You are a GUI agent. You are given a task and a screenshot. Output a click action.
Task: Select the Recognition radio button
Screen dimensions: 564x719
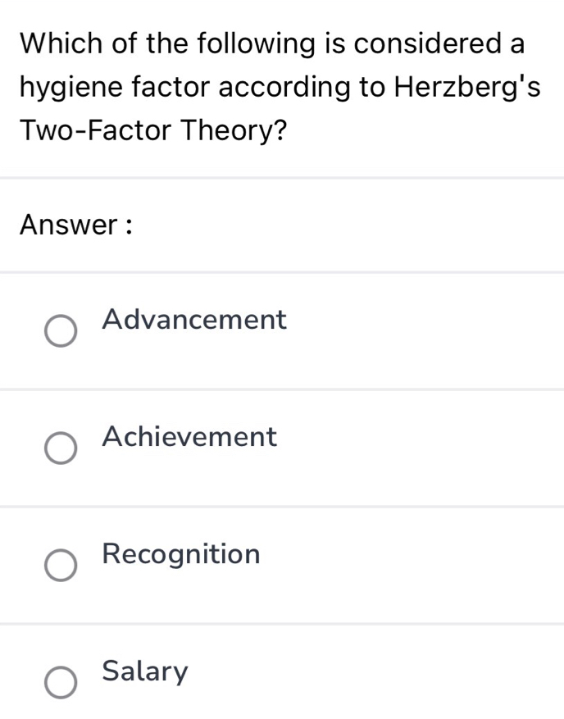tap(61, 566)
